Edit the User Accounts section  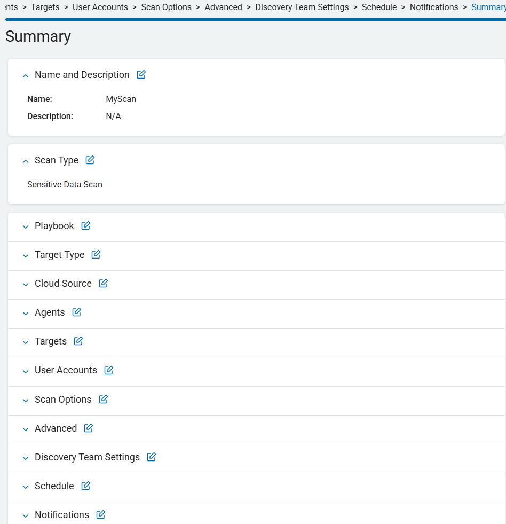tap(109, 370)
